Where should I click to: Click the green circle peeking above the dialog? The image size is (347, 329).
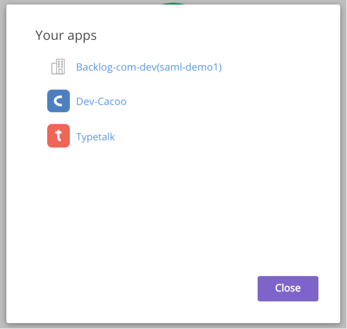click(x=173, y=3)
